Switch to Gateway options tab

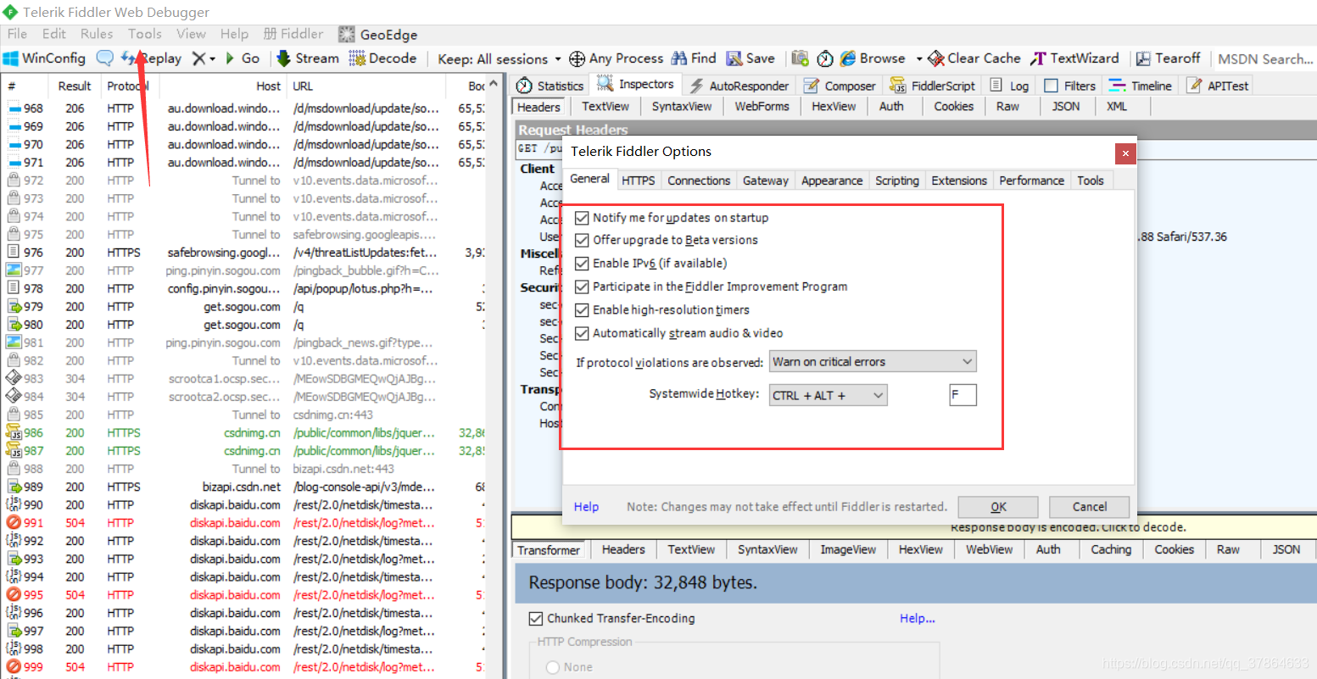pyautogui.click(x=766, y=181)
